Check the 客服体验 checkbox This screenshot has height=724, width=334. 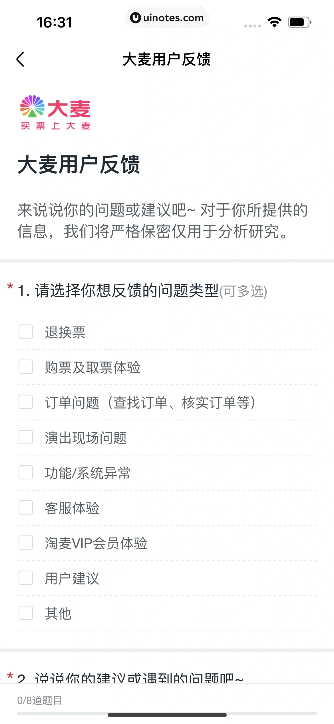[x=26, y=508]
